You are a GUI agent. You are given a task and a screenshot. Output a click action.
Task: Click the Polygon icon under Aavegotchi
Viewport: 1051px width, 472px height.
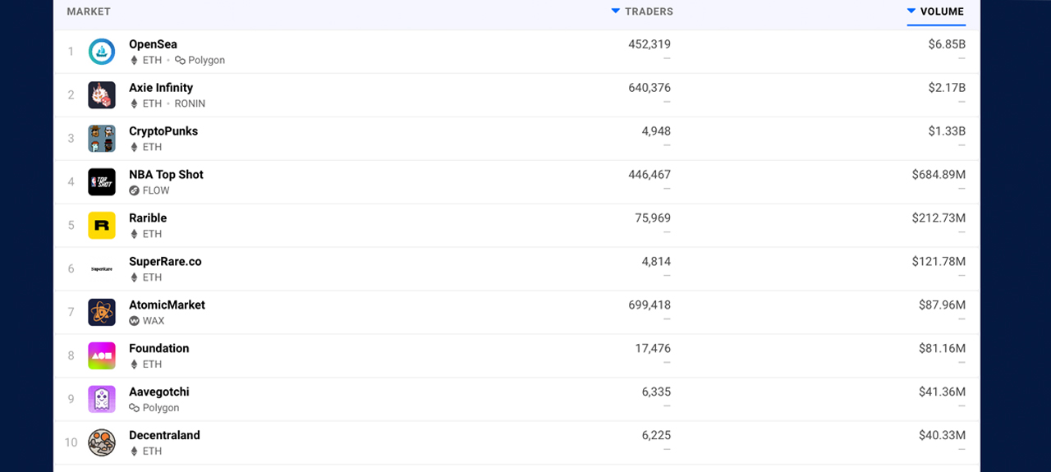[134, 408]
